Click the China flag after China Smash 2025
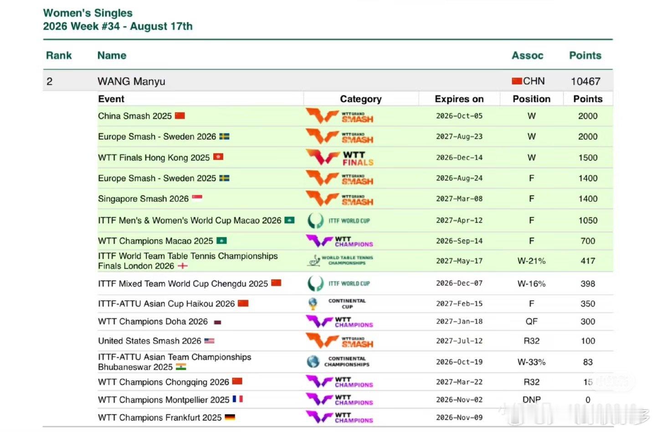The width and height of the screenshot is (656, 432). [x=180, y=116]
